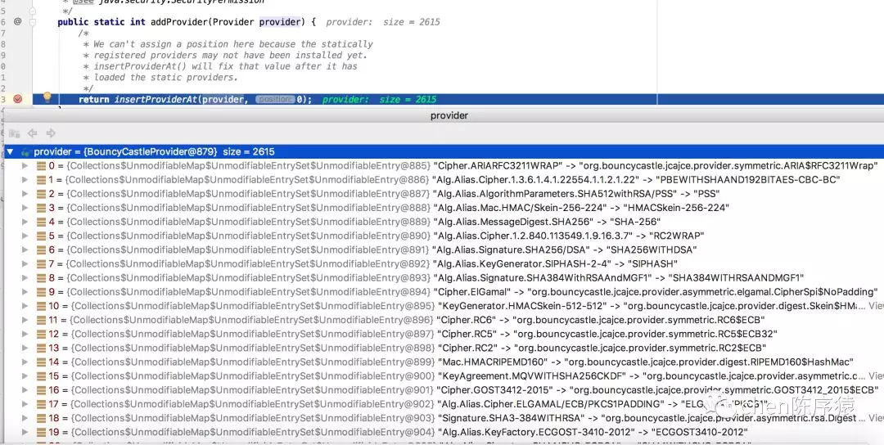
Task: Click the field icon of entry 12
Action: coord(41,334)
